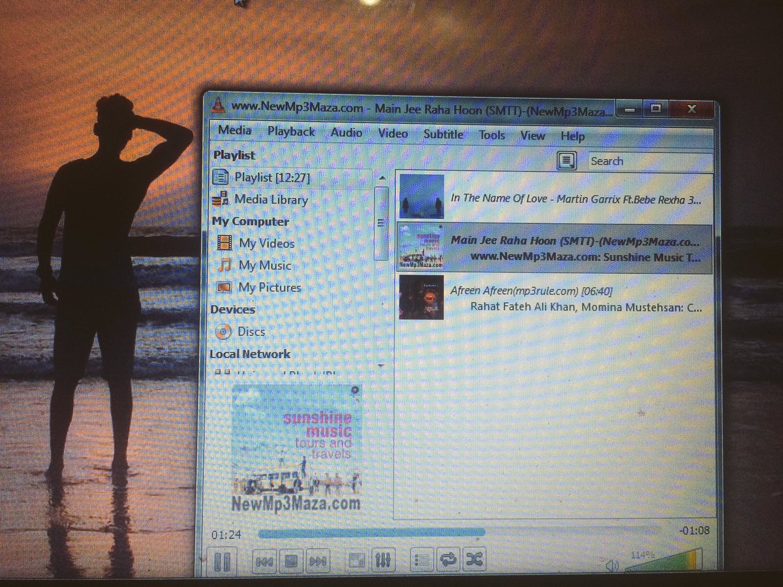Seek within the playback progress bar
The height and width of the screenshot is (587, 783).
459,532
